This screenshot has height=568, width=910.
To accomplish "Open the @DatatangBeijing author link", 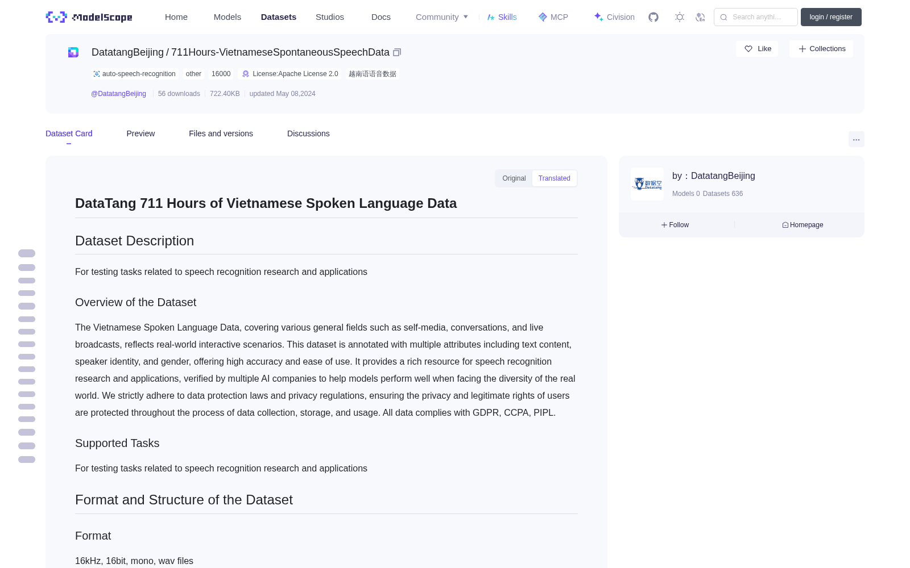I will point(118,94).
